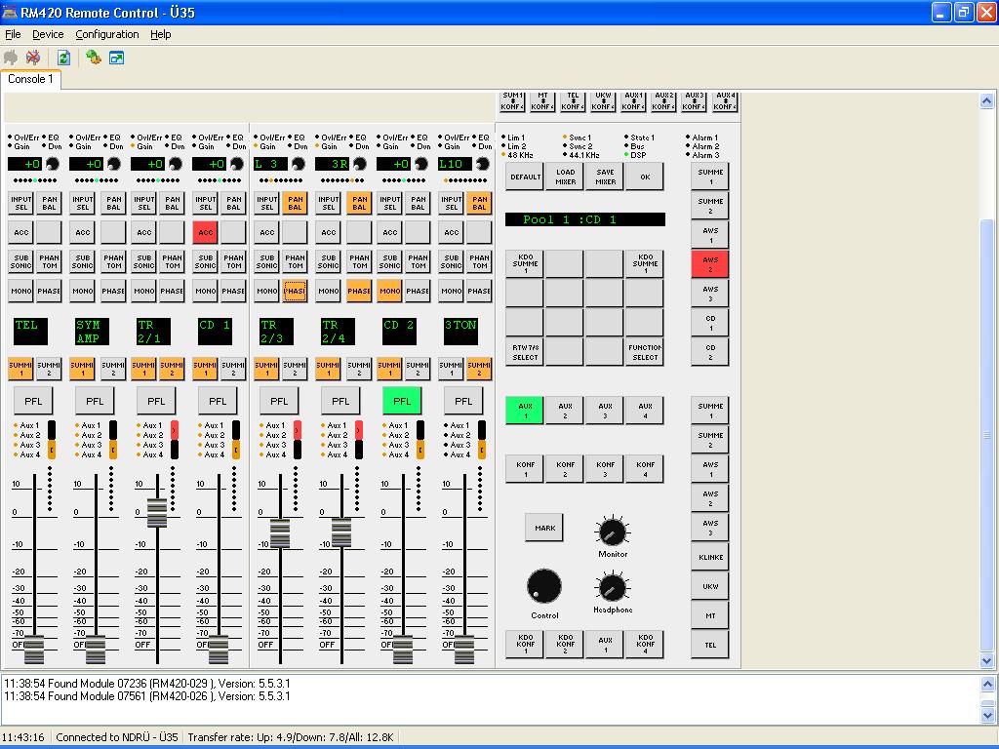999x749 pixels.
Task: Click INPUT SEL on the 3TON channel
Action: pos(451,203)
